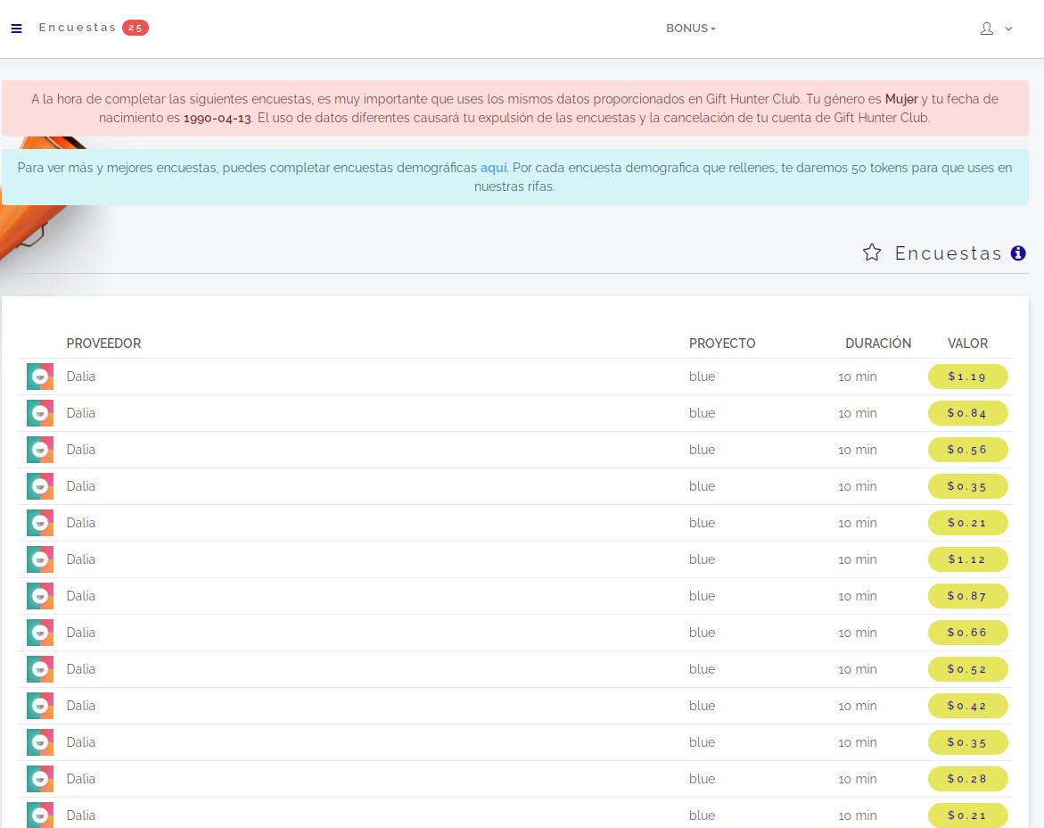1044x828 pixels.
Task: Click the red 25 surveys badge
Action: point(135,28)
